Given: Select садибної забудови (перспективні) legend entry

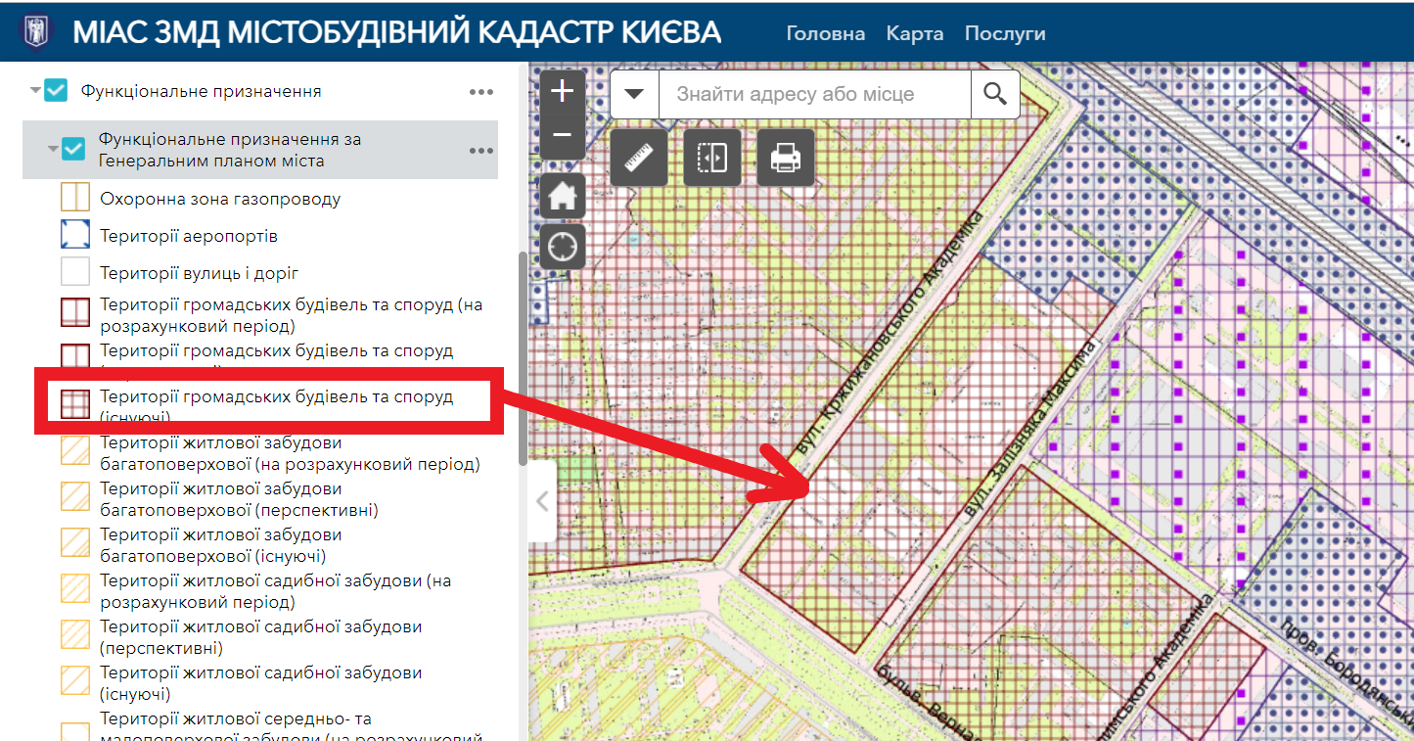Looking at the screenshot, I should coord(261,636).
